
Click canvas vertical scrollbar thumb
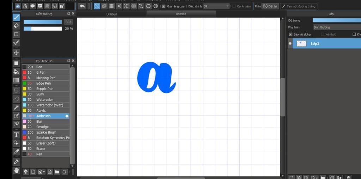tap(283, 97)
